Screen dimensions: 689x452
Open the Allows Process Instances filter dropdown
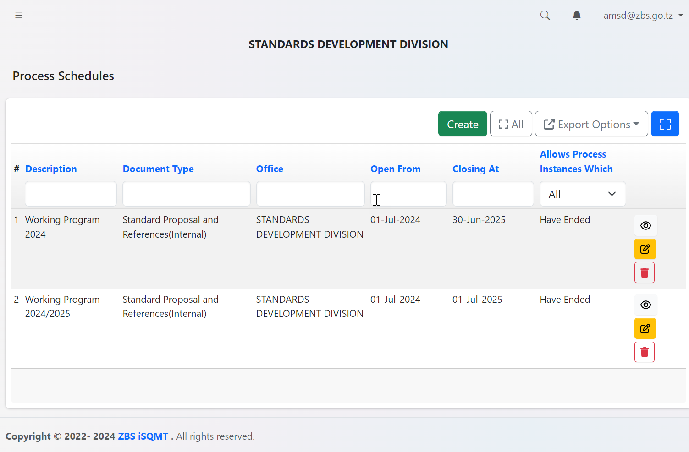(582, 194)
